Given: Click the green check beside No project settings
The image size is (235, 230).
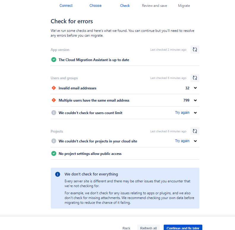Looking at the screenshot, I should [54, 154].
